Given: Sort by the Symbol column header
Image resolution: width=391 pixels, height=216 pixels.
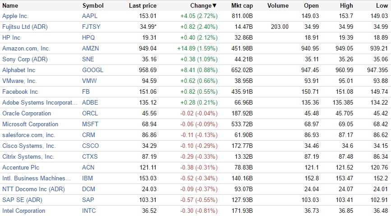Looking at the screenshot, I should tap(93, 6).
